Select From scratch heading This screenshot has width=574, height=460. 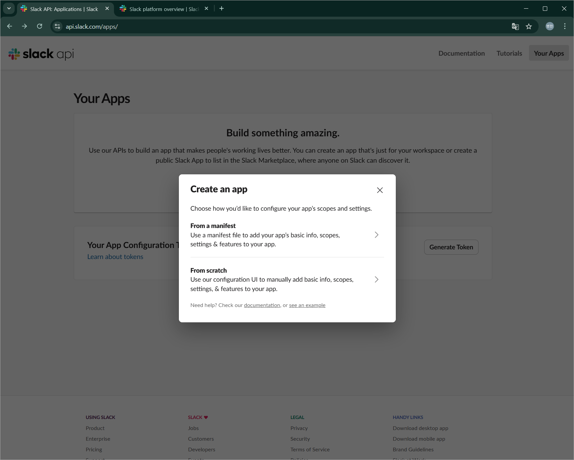(x=209, y=270)
